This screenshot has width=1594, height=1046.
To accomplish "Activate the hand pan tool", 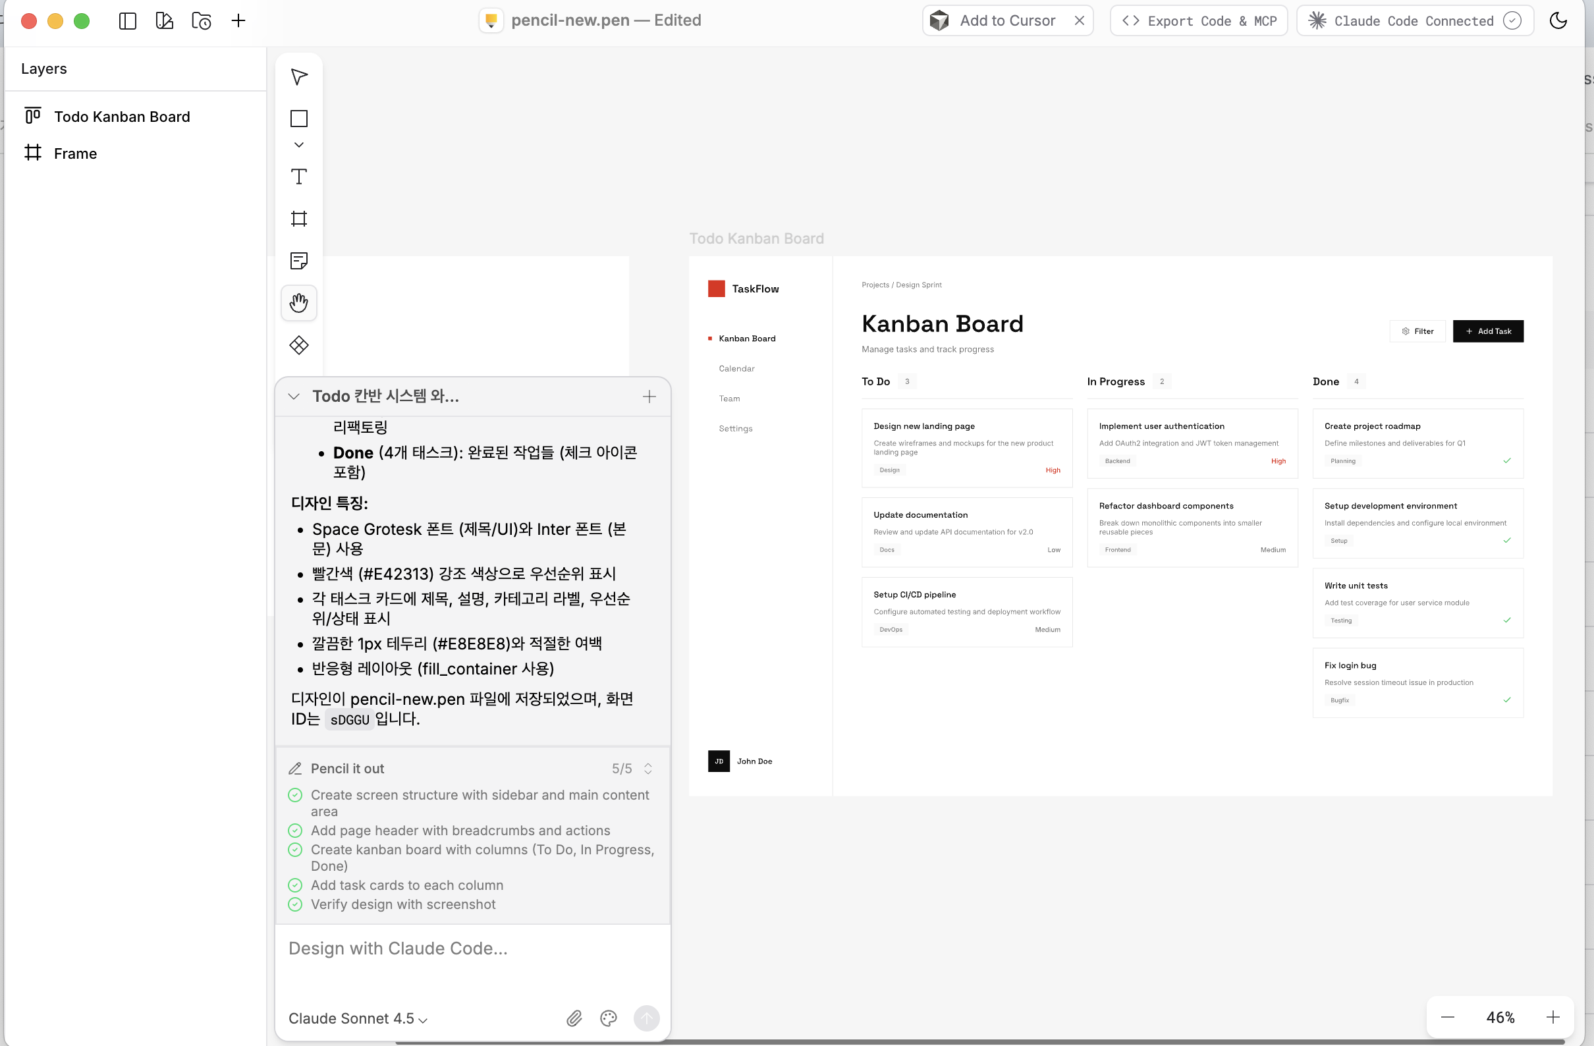I will 298,303.
